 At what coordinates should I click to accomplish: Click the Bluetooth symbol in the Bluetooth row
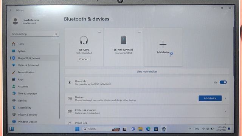(70, 82)
